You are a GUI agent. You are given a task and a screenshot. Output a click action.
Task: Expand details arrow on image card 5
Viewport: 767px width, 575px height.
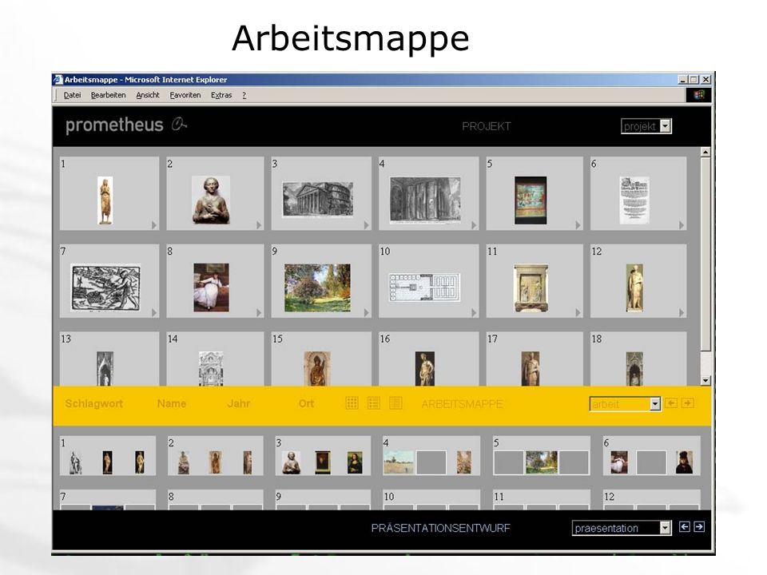[578, 225]
